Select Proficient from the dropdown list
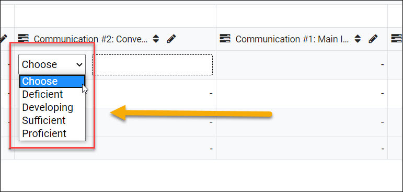This screenshot has width=403, height=192. click(x=44, y=133)
